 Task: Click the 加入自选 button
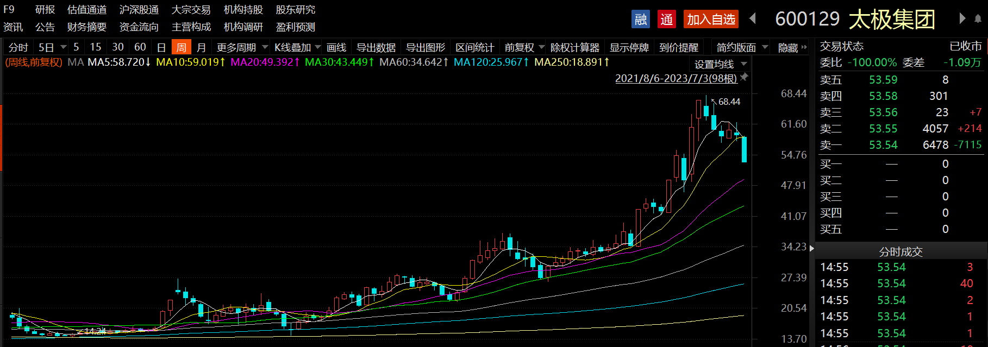[x=711, y=20]
